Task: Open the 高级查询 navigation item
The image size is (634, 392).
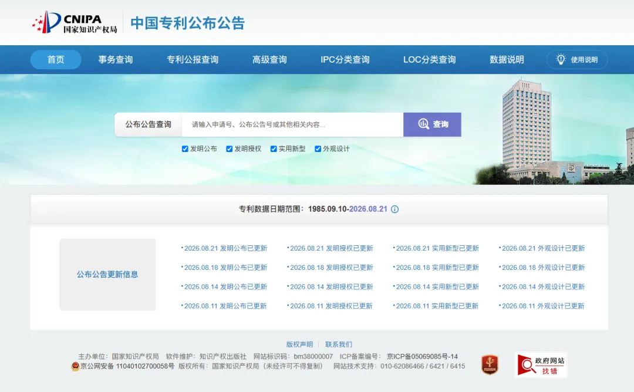Action: coord(269,59)
